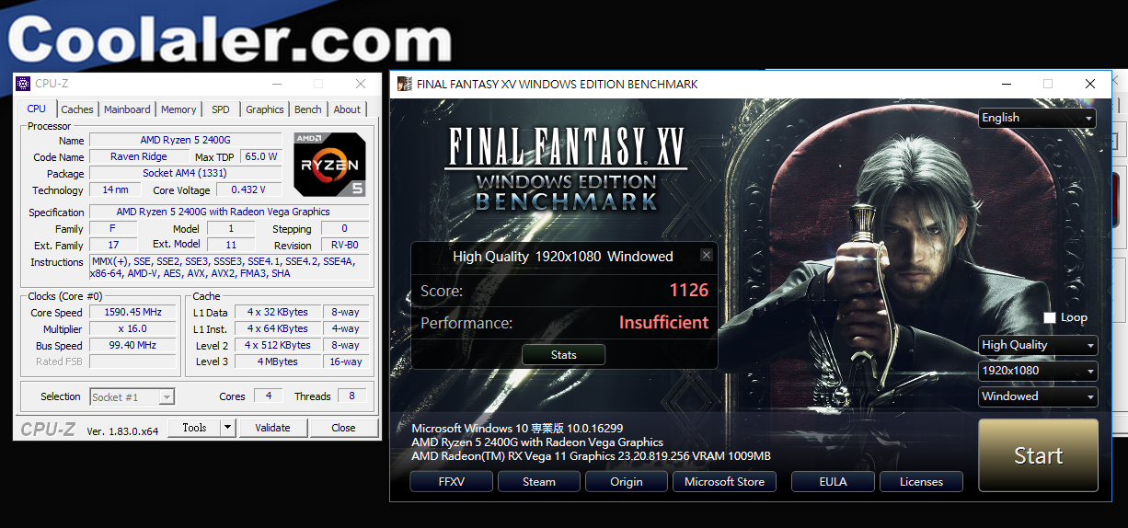Click the CPU-Z Close button
The width and height of the screenshot is (1128, 528).
tap(343, 428)
